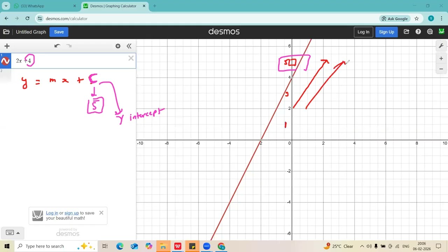Rename the Untitled Graph title
Screen dimensions: 448x252
[31, 32]
